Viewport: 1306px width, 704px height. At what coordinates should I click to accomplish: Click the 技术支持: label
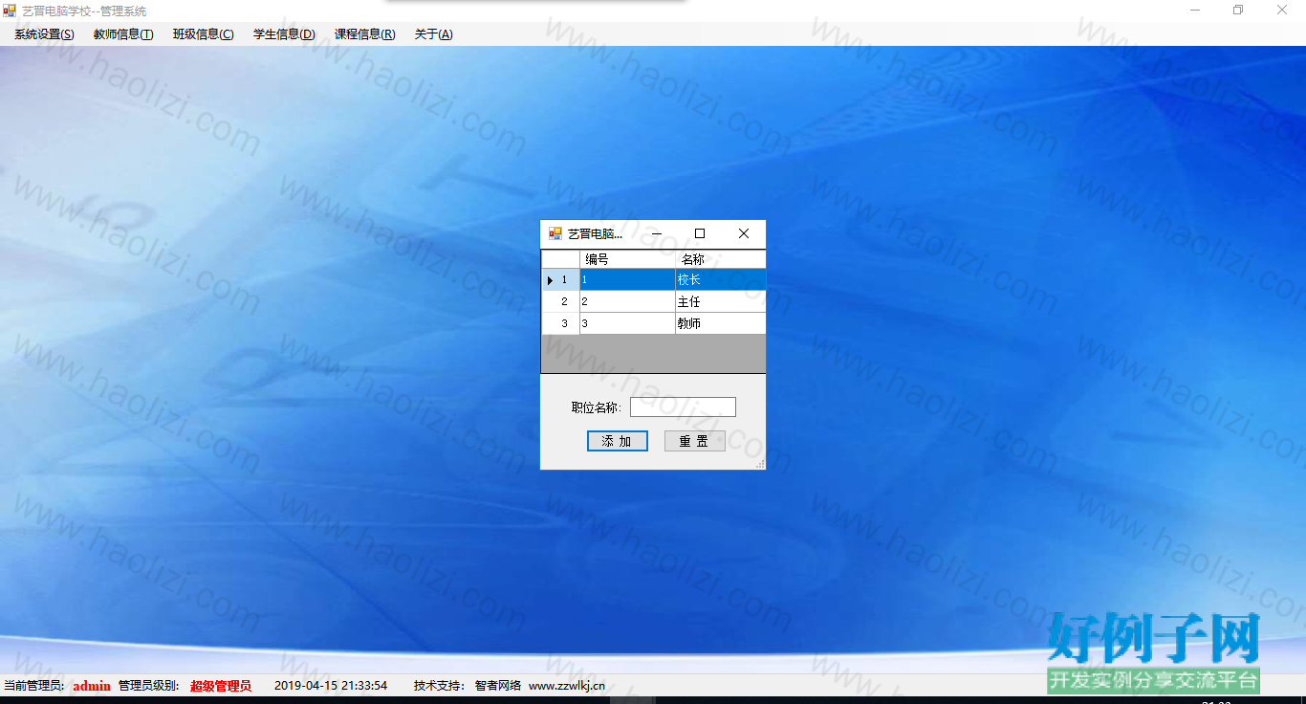click(440, 686)
